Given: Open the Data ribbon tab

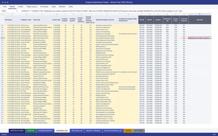Looking at the screenshot, I should 54,7.
